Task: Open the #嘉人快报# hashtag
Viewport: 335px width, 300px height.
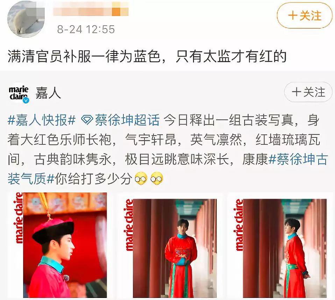Action: [x=42, y=120]
